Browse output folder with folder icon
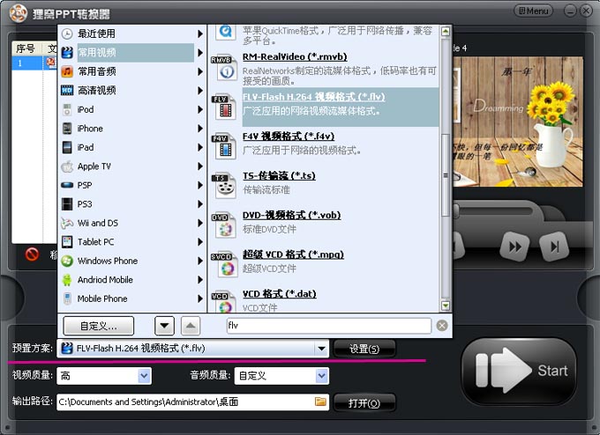This screenshot has width=600, height=435. [x=320, y=402]
